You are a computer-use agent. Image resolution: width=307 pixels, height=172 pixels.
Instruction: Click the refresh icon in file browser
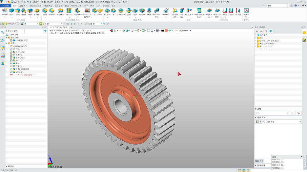point(271,31)
